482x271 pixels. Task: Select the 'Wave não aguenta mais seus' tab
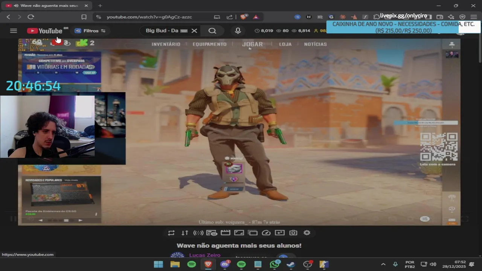[47, 6]
